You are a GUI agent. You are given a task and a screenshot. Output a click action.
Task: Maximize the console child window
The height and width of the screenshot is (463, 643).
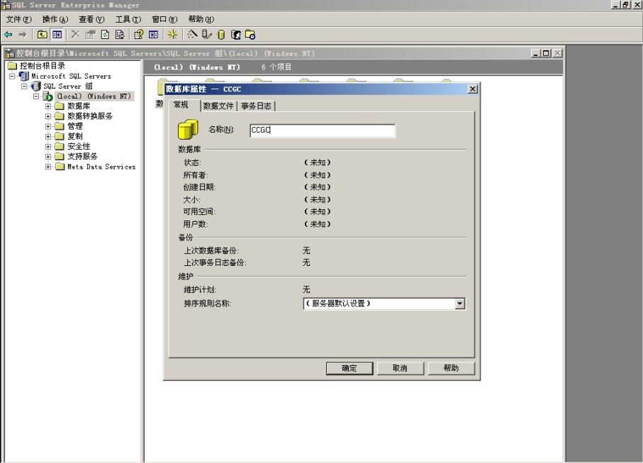(546, 53)
